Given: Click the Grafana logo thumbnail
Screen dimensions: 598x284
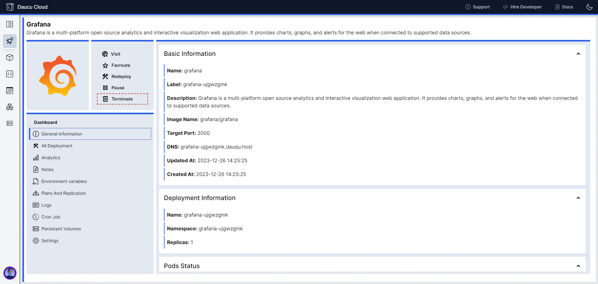Looking at the screenshot, I should (x=58, y=76).
